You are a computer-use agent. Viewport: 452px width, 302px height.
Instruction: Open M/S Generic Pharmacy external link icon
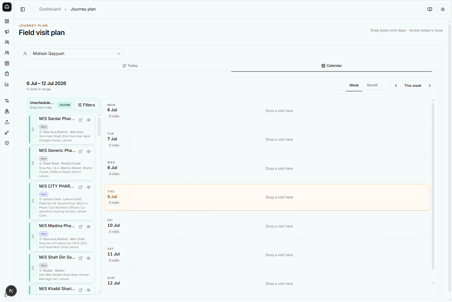[x=81, y=152]
